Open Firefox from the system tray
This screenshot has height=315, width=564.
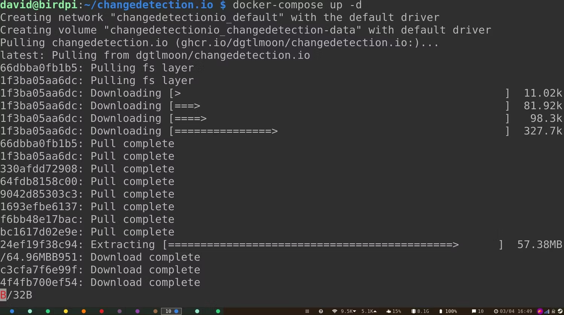click(x=540, y=311)
